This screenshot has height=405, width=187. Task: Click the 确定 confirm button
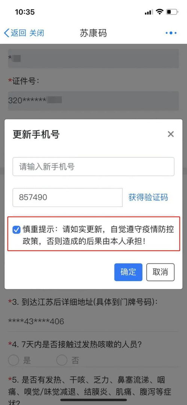[x=128, y=272]
